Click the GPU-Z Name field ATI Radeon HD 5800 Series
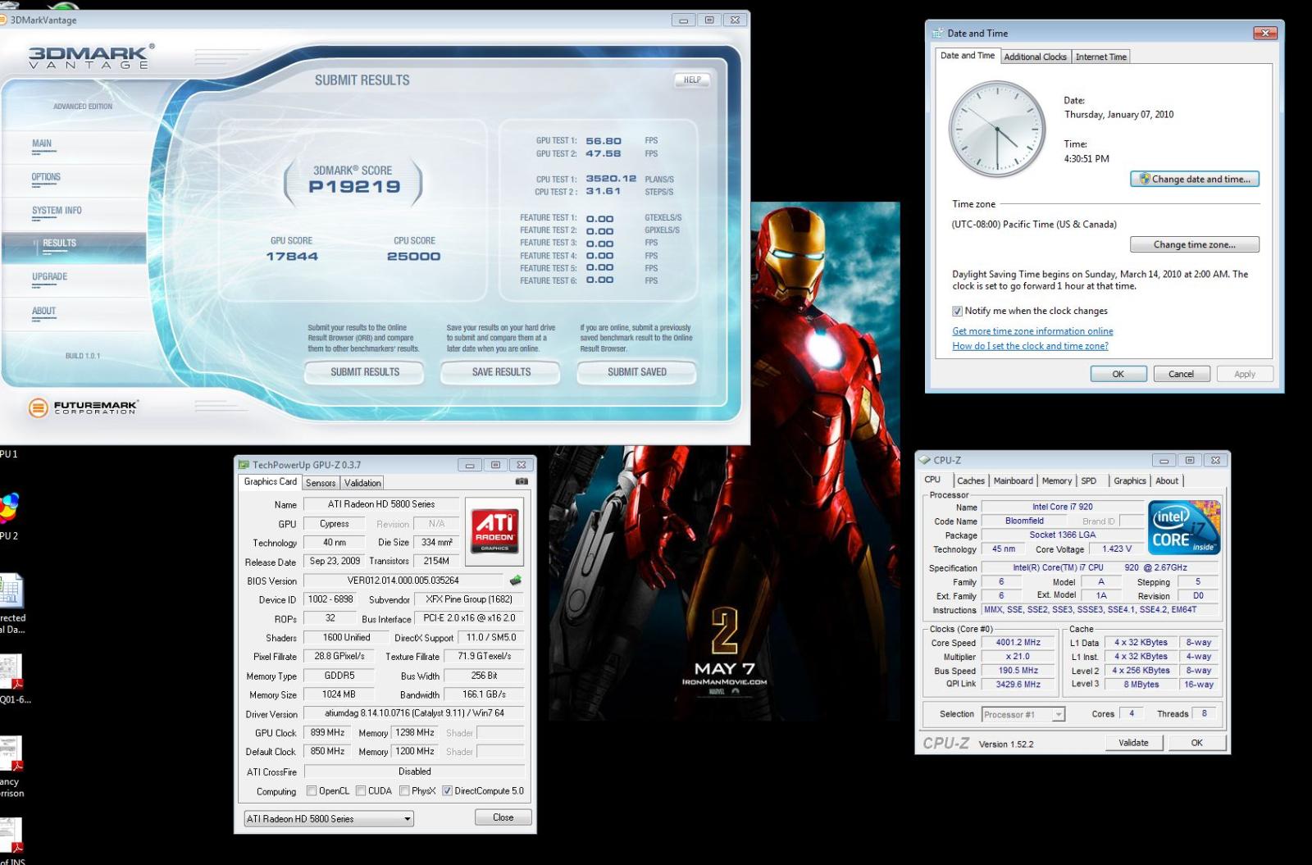Viewport: 1312px width, 865px height. pyautogui.click(x=381, y=504)
